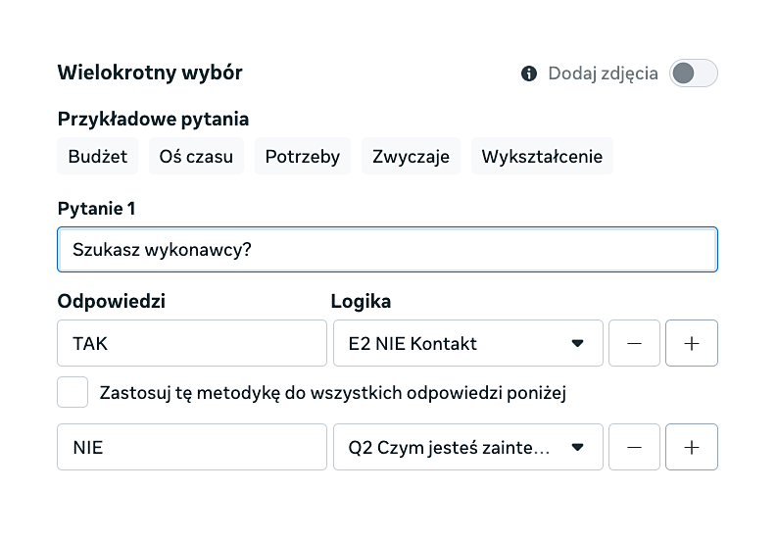Click the Dodaj zdjęcia label text
The image size is (777, 541).
(x=603, y=74)
